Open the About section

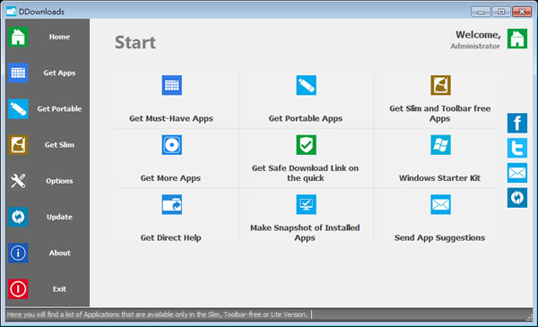(x=48, y=253)
